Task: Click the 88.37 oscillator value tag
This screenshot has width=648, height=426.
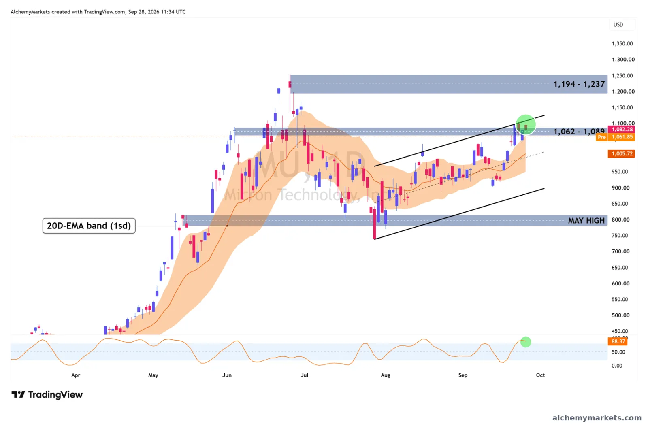Action: 618,342
